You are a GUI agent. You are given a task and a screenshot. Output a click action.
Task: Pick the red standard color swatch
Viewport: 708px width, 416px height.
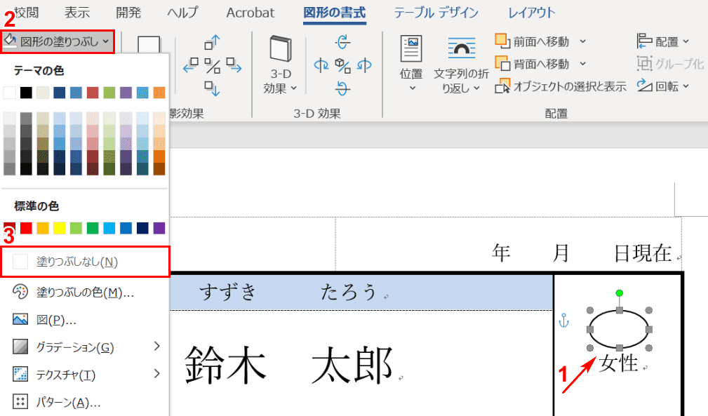point(26,228)
